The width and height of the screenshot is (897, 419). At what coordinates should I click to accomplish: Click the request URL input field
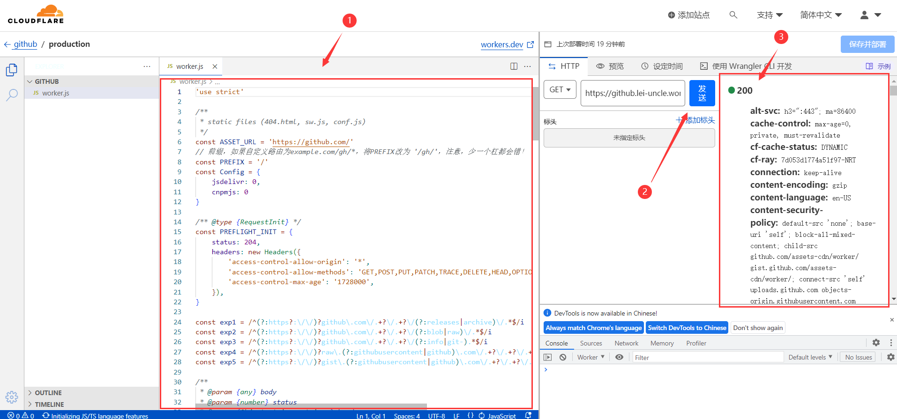(x=633, y=93)
